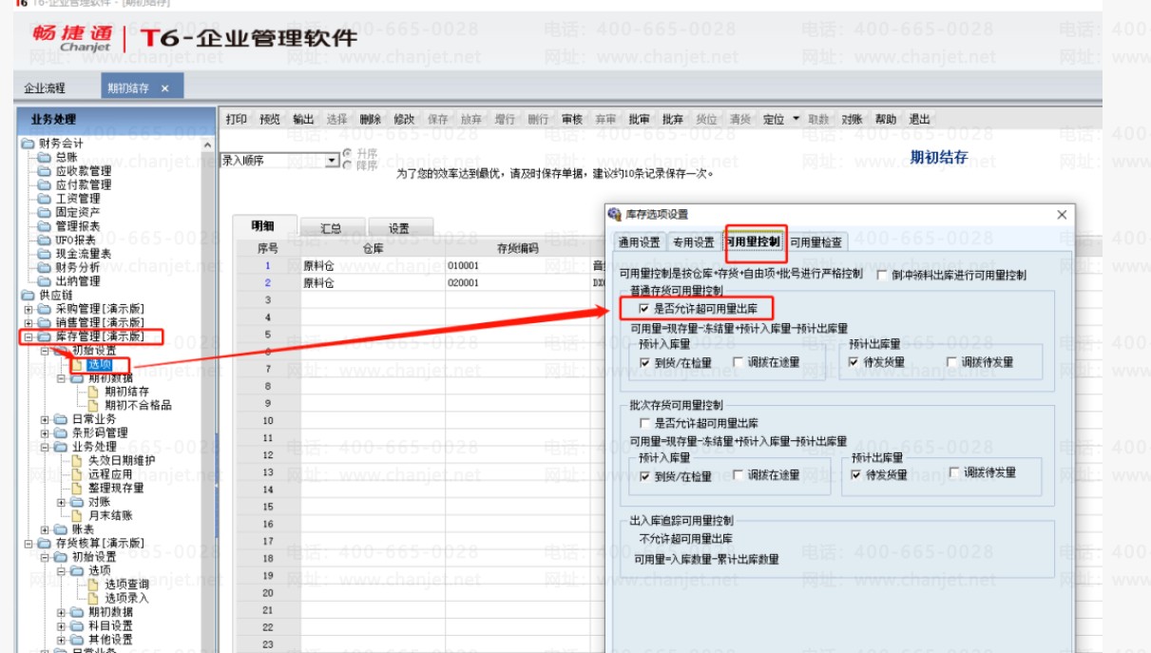Expand the 销售管理[演示版] tree node
This screenshot has height=653, width=1151.
[x=29, y=322]
